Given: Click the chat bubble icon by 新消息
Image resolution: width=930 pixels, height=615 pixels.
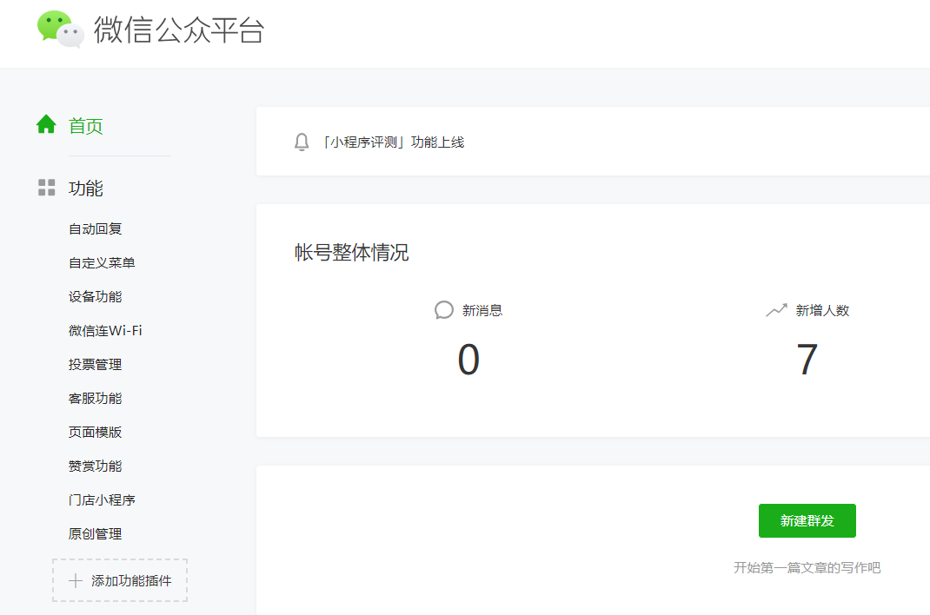Looking at the screenshot, I should 443,310.
